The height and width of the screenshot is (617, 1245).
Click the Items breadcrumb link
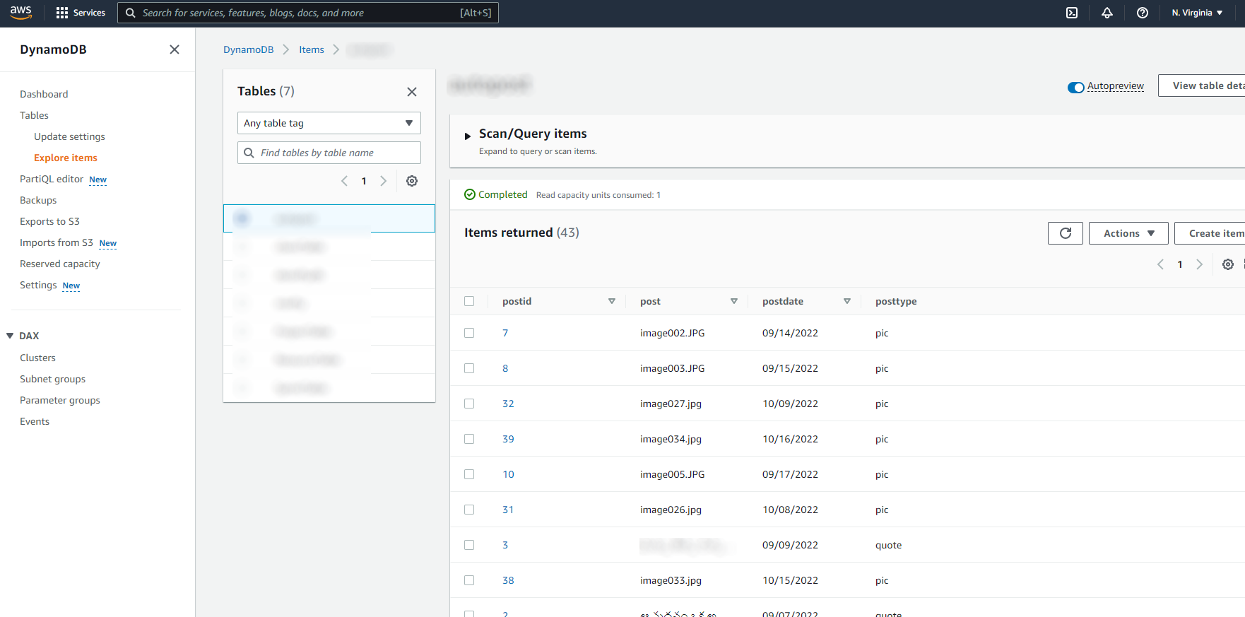(312, 49)
